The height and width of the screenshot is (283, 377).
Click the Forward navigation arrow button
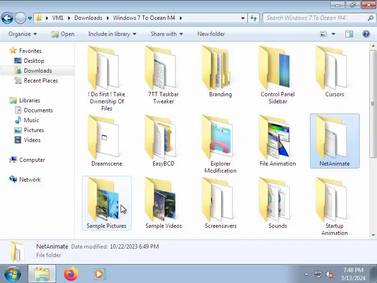[x=20, y=18]
